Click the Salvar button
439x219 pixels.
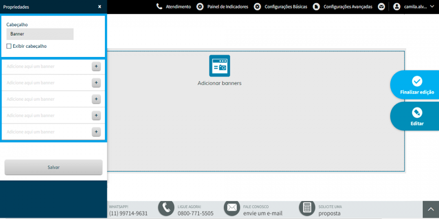pos(54,167)
